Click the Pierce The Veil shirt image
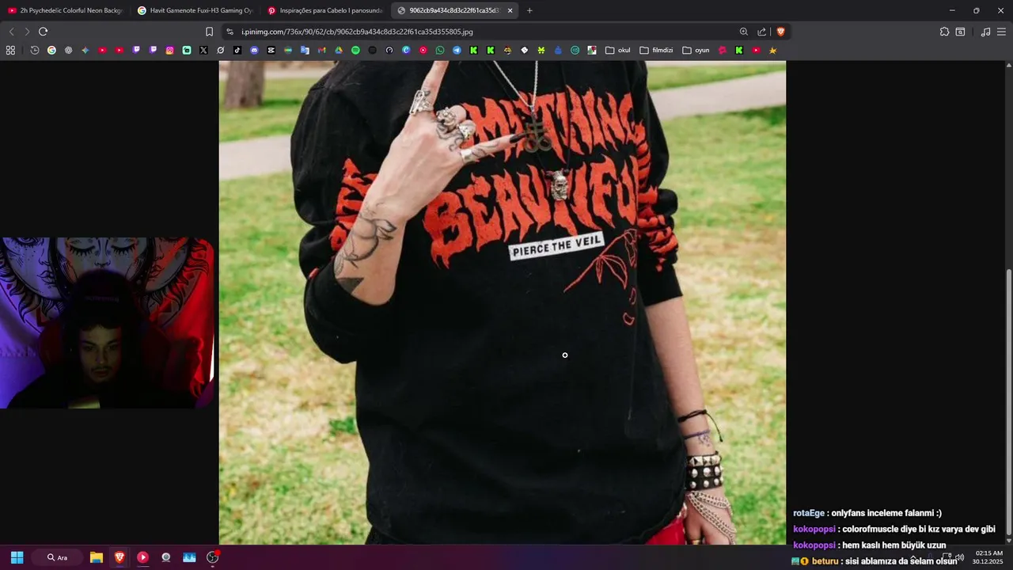Screen dimensions: 1013x570 (503, 302)
